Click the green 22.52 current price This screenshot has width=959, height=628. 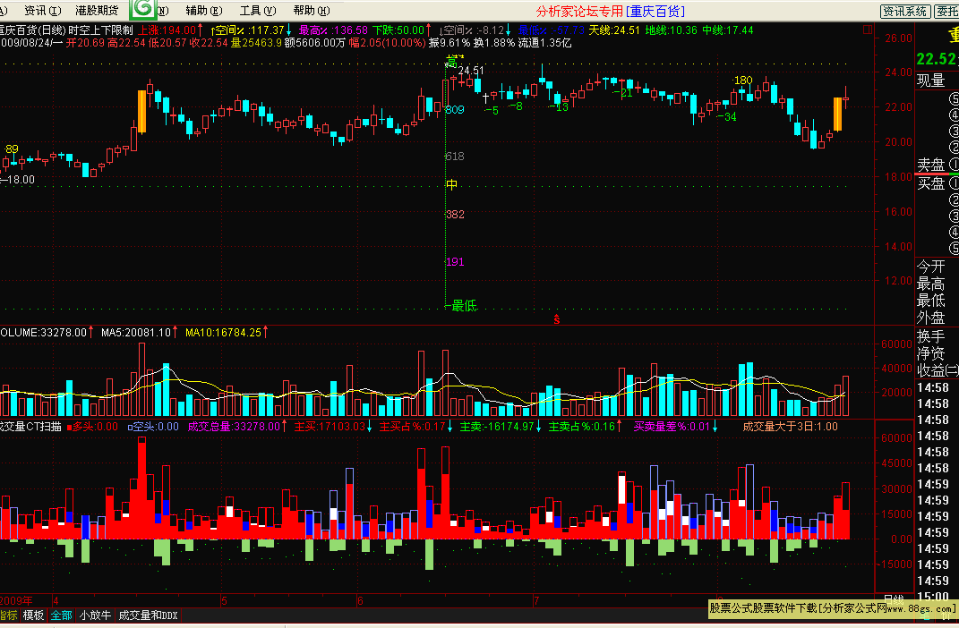coord(937,59)
